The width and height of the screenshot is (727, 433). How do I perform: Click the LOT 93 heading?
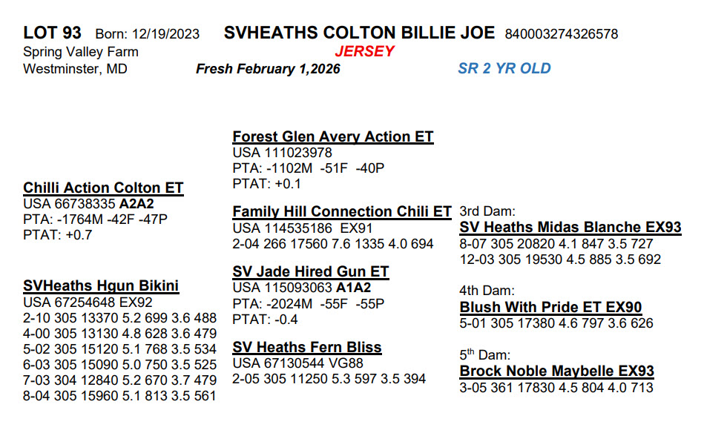52,33
